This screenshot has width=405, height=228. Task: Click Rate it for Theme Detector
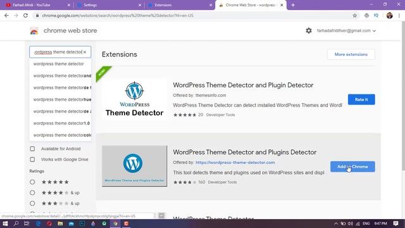[x=361, y=99]
